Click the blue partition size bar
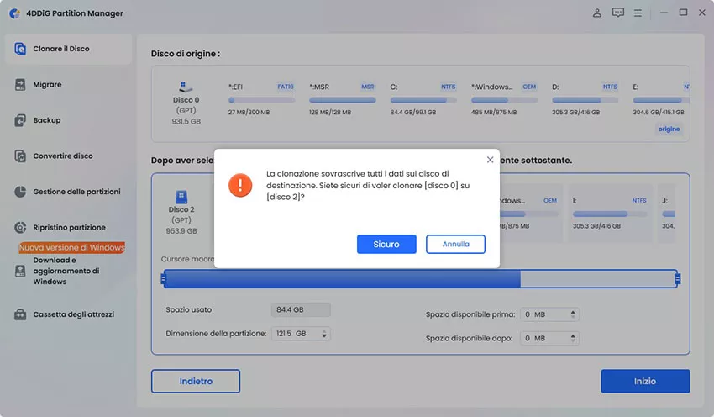Image resolution: width=714 pixels, height=417 pixels. [x=342, y=279]
